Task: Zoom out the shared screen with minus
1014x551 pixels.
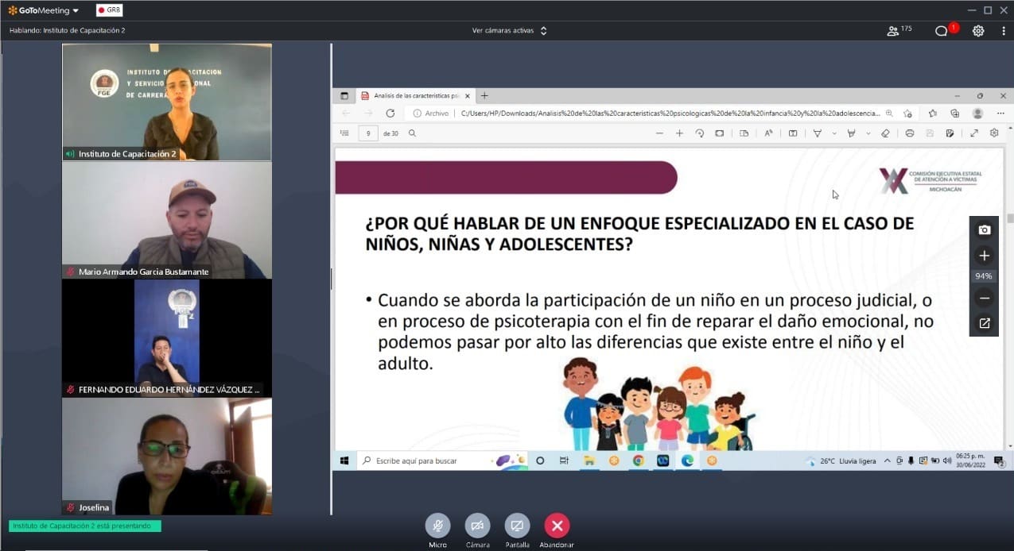Action: (985, 299)
